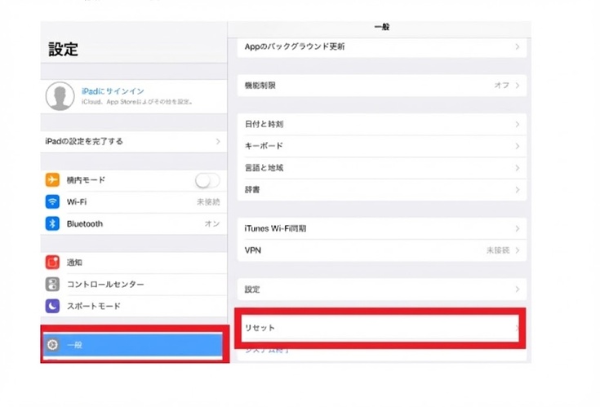
Task: Open 辞書 settings
Action: [x=382, y=189]
